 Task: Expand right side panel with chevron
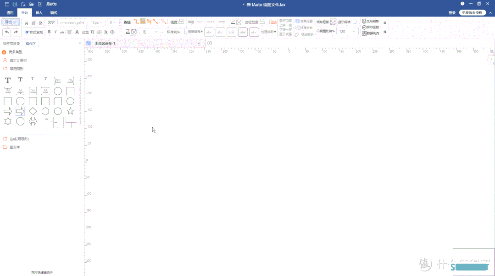point(491,59)
